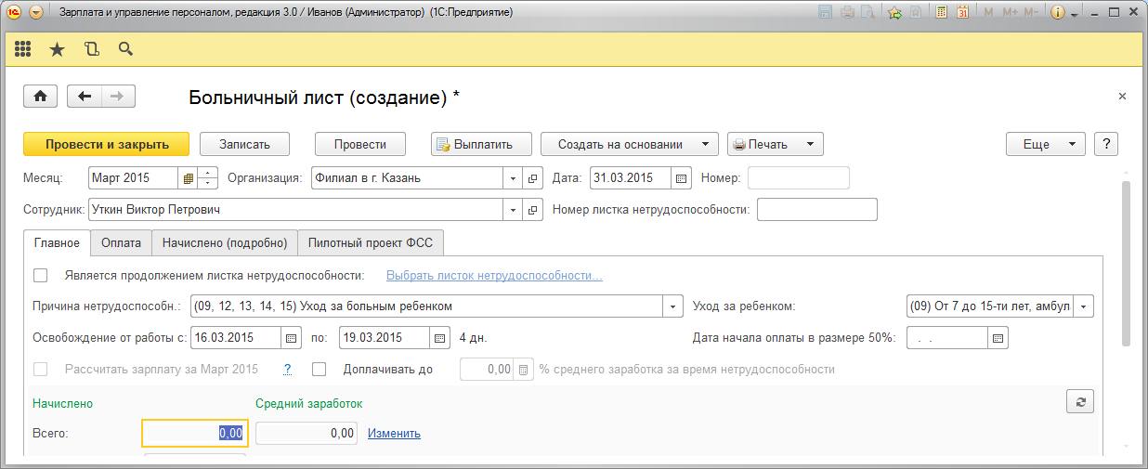Expand the Организация dropdown list

pos(515,178)
